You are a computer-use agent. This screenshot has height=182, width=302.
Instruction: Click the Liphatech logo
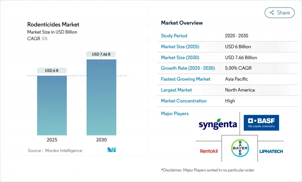coord(271,151)
